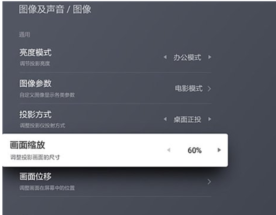Click left arrow beside 办公模式
This screenshot has height=215, width=276.
(x=165, y=57)
